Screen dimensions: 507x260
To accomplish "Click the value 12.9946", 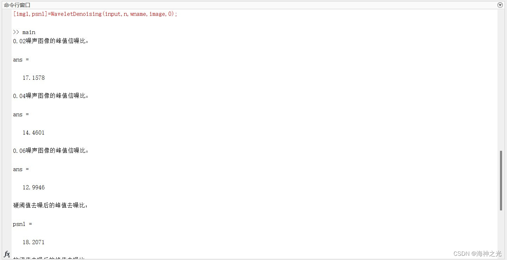I will 34,188.
